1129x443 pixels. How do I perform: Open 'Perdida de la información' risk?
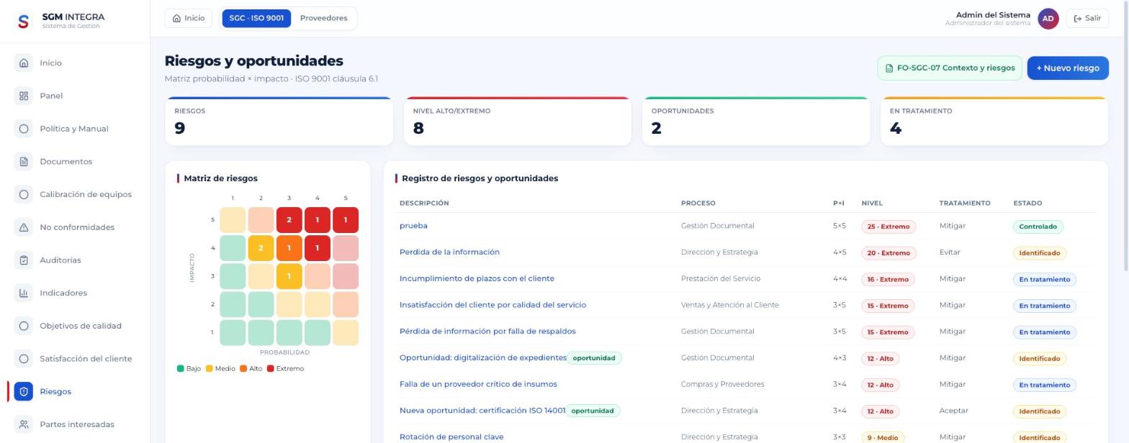point(449,252)
